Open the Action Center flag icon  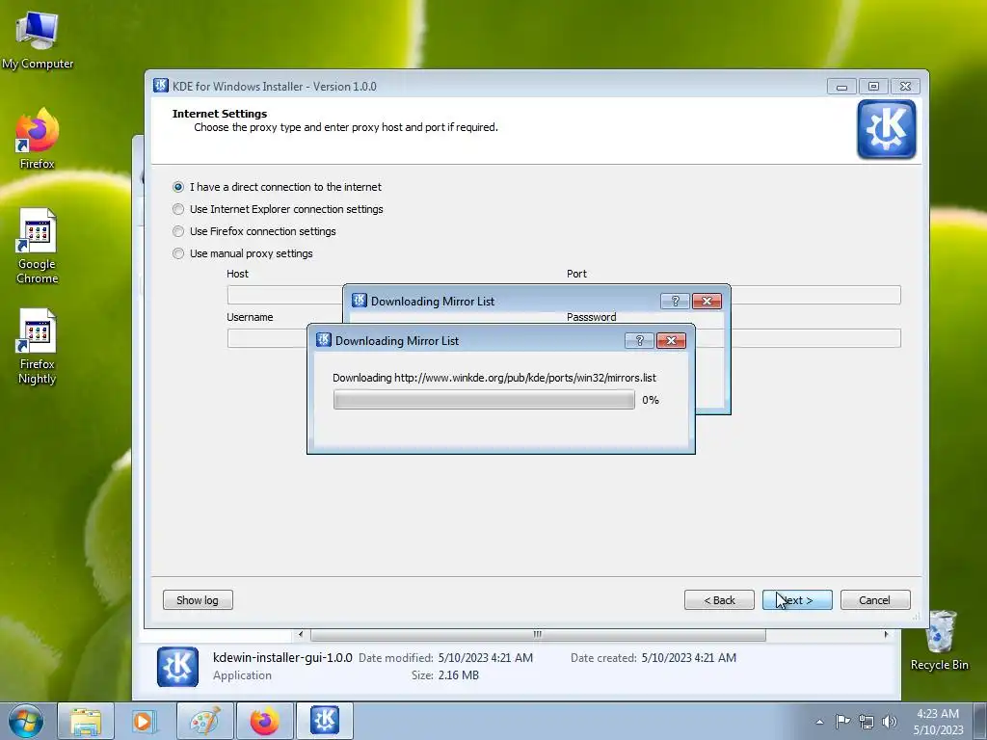[x=842, y=721]
